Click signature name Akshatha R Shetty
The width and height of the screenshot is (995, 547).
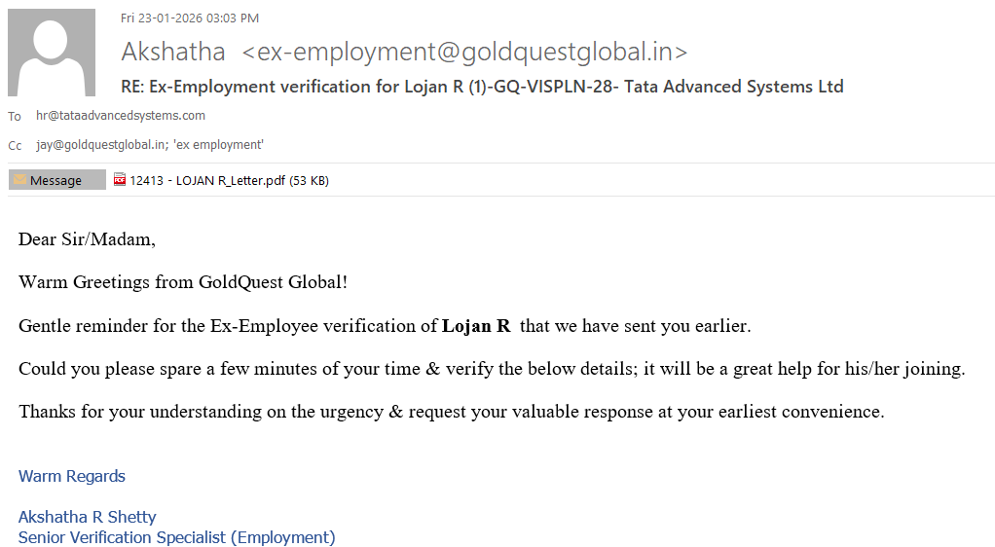tap(88, 517)
